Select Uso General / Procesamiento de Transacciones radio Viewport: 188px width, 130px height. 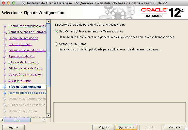coord(56,32)
